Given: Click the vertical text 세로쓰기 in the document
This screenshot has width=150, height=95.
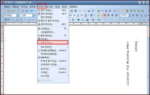Looking at the screenshot, I should click(136, 46).
